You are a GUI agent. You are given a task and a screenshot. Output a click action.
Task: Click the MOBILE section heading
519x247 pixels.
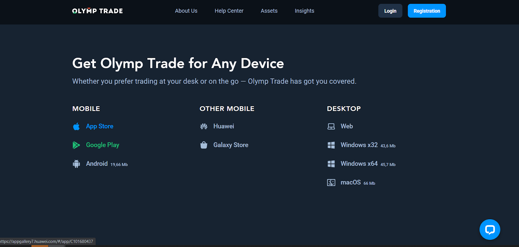click(x=86, y=109)
